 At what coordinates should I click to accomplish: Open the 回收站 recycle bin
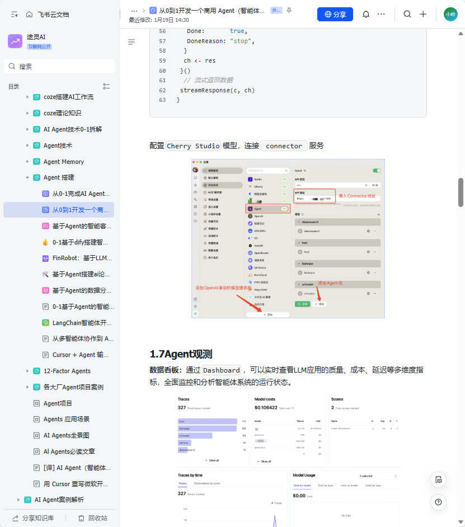pos(93,518)
